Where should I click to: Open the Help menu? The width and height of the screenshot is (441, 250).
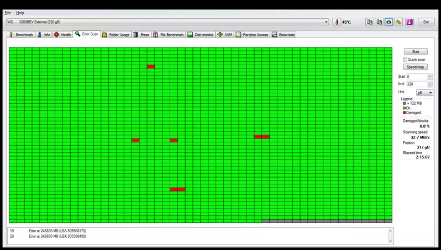pyautogui.click(x=20, y=13)
